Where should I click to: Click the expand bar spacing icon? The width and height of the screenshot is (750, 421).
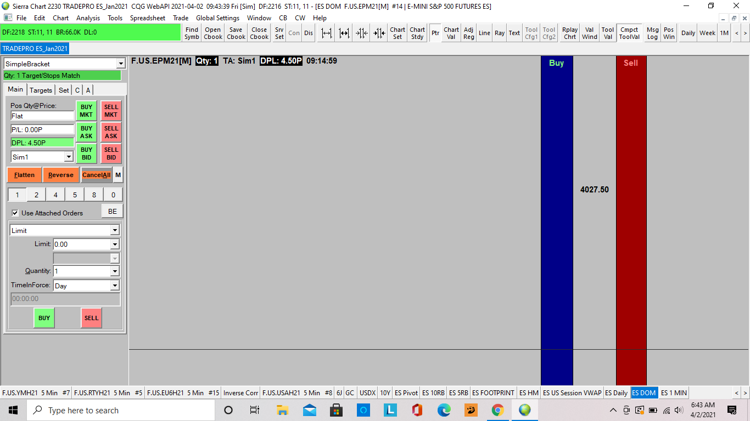327,33
